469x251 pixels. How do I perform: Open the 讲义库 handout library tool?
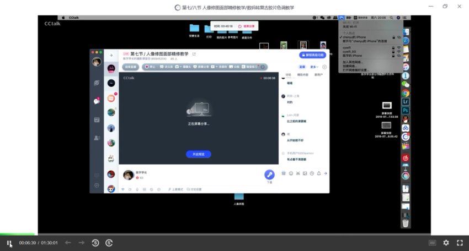point(167,67)
